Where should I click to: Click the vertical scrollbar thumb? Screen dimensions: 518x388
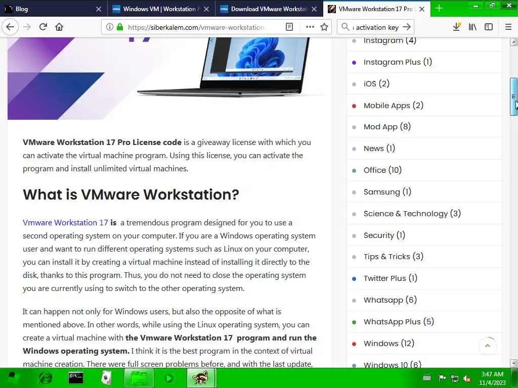tap(513, 96)
